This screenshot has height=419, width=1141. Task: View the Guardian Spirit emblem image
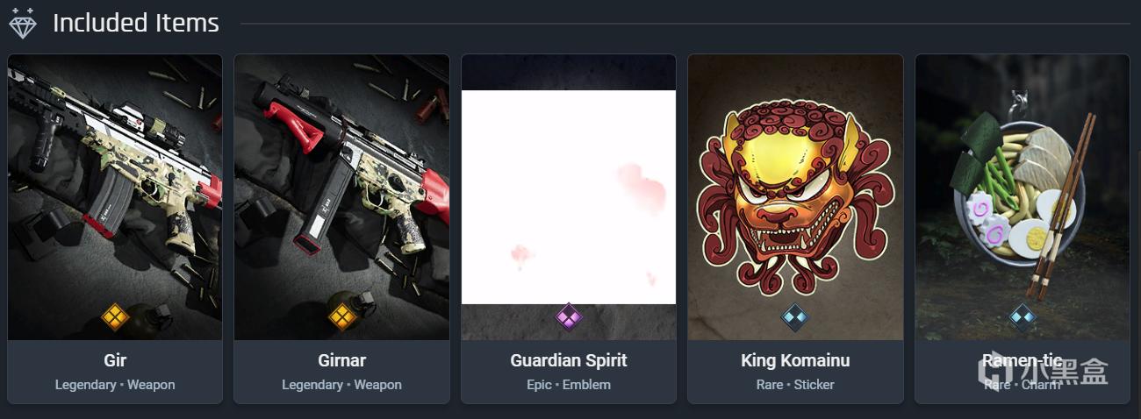tap(569, 197)
